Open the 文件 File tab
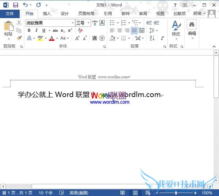 (10, 14)
